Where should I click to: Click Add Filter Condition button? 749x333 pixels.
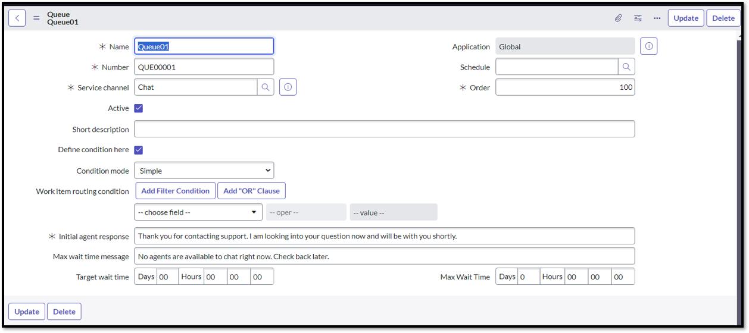[x=176, y=191]
